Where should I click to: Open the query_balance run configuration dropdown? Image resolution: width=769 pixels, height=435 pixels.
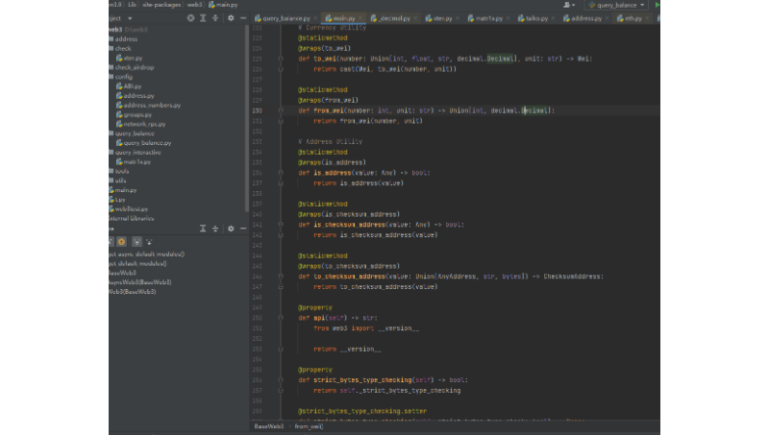(x=616, y=5)
